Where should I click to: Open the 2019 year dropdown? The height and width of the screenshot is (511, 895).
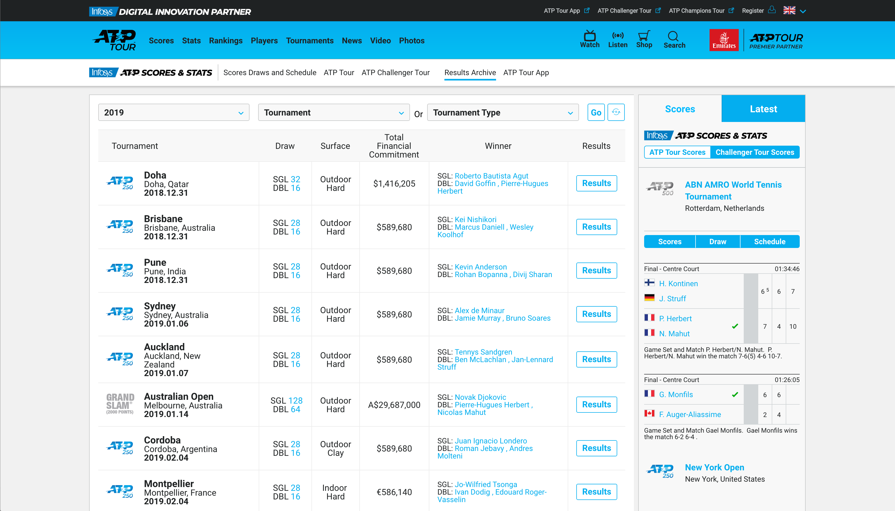pos(174,112)
